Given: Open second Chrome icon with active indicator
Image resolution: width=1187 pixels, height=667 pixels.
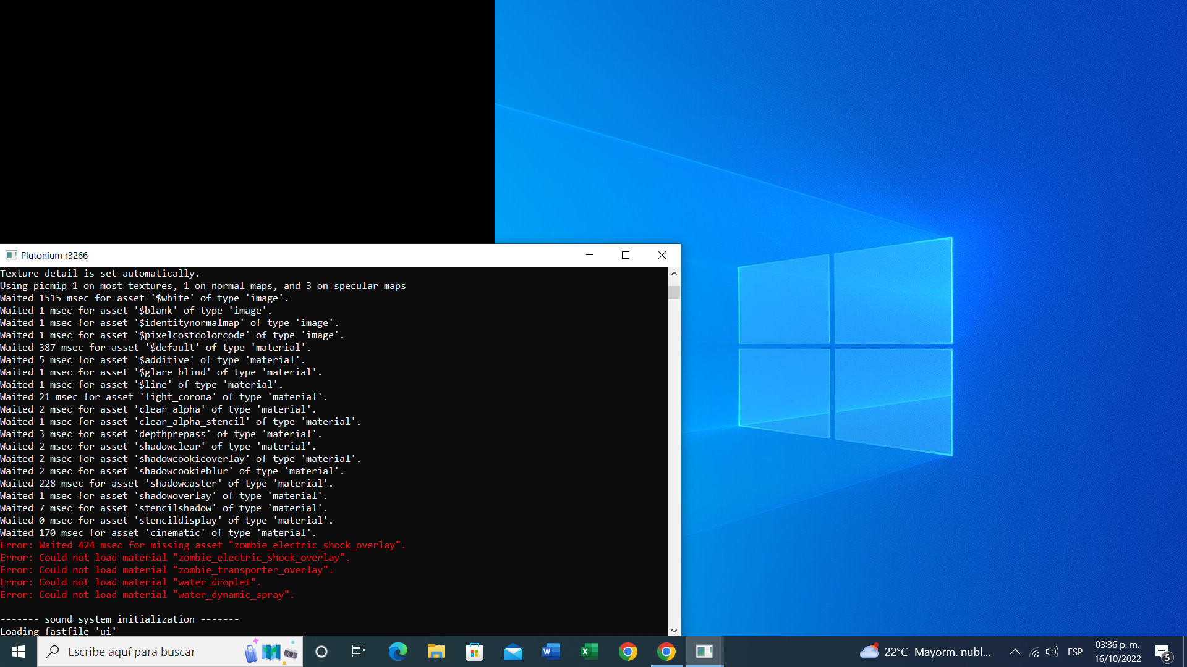Looking at the screenshot, I should pos(666,652).
